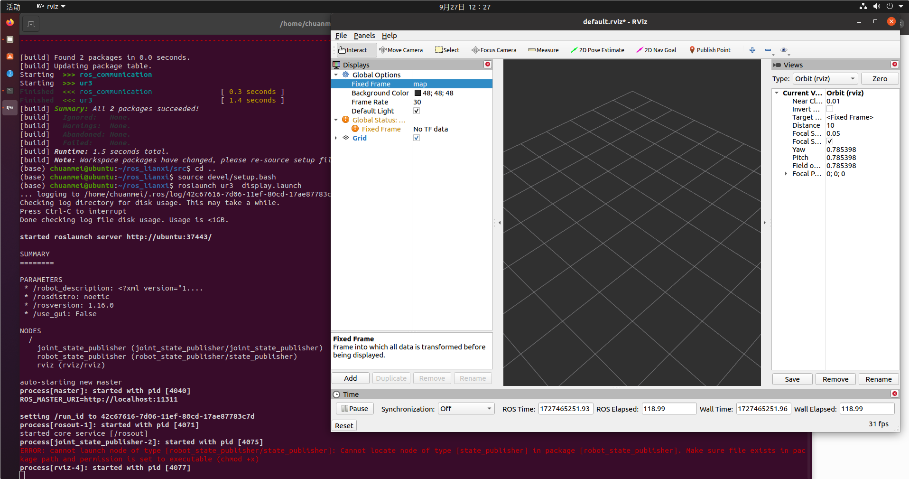Activate the Measure tool

click(543, 50)
